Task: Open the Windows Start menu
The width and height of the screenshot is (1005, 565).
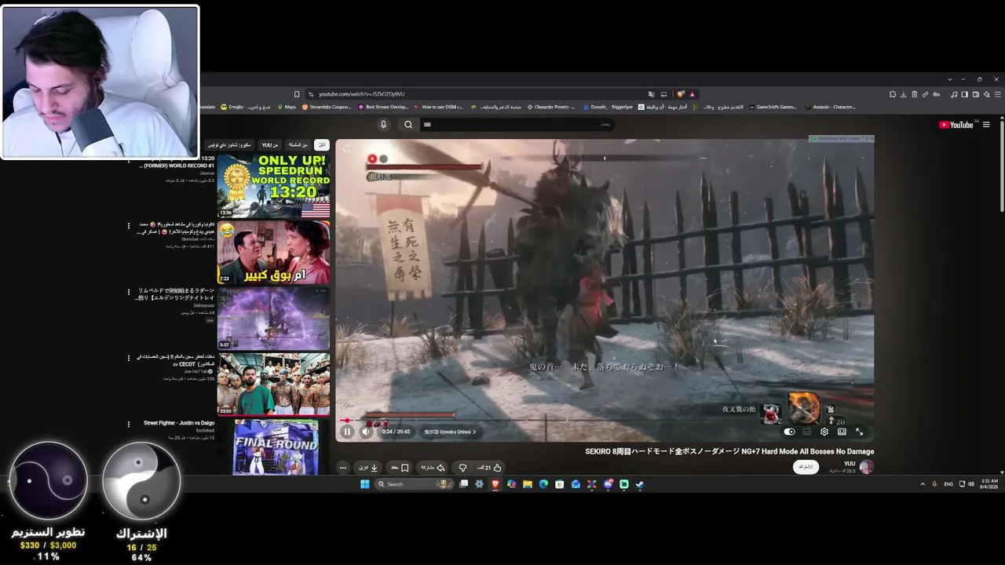Action: [365, 484]
